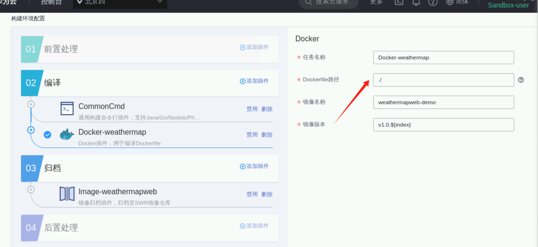Click the 镜像版本 input field
Viewport: 538px width, 247px height.
pos(444,124)
